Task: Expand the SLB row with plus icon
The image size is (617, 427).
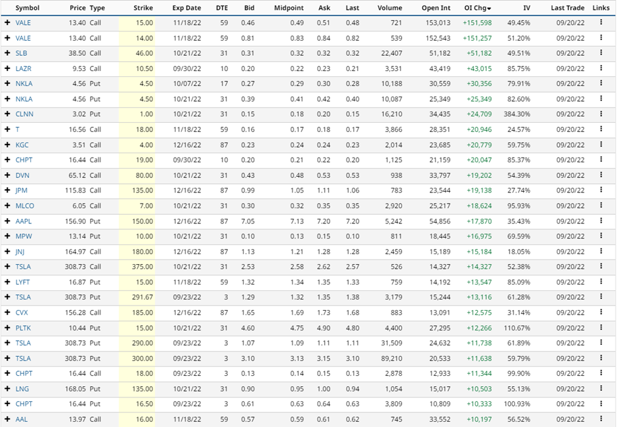Action: pyautogui.click(x=7, y=53)
